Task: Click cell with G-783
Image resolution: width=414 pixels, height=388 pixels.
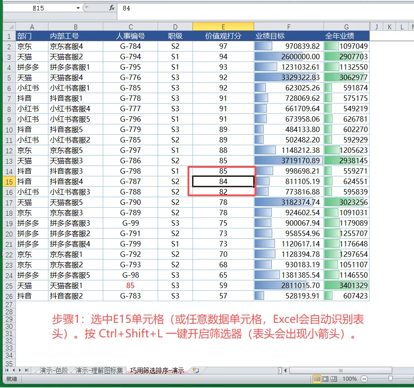Action: click(x=130, y=296)
